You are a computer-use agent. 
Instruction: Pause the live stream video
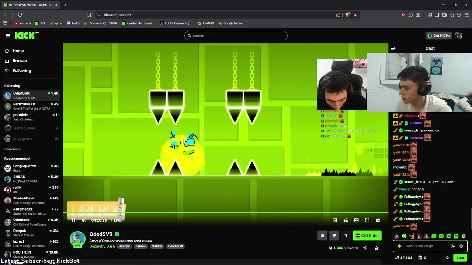73,220
